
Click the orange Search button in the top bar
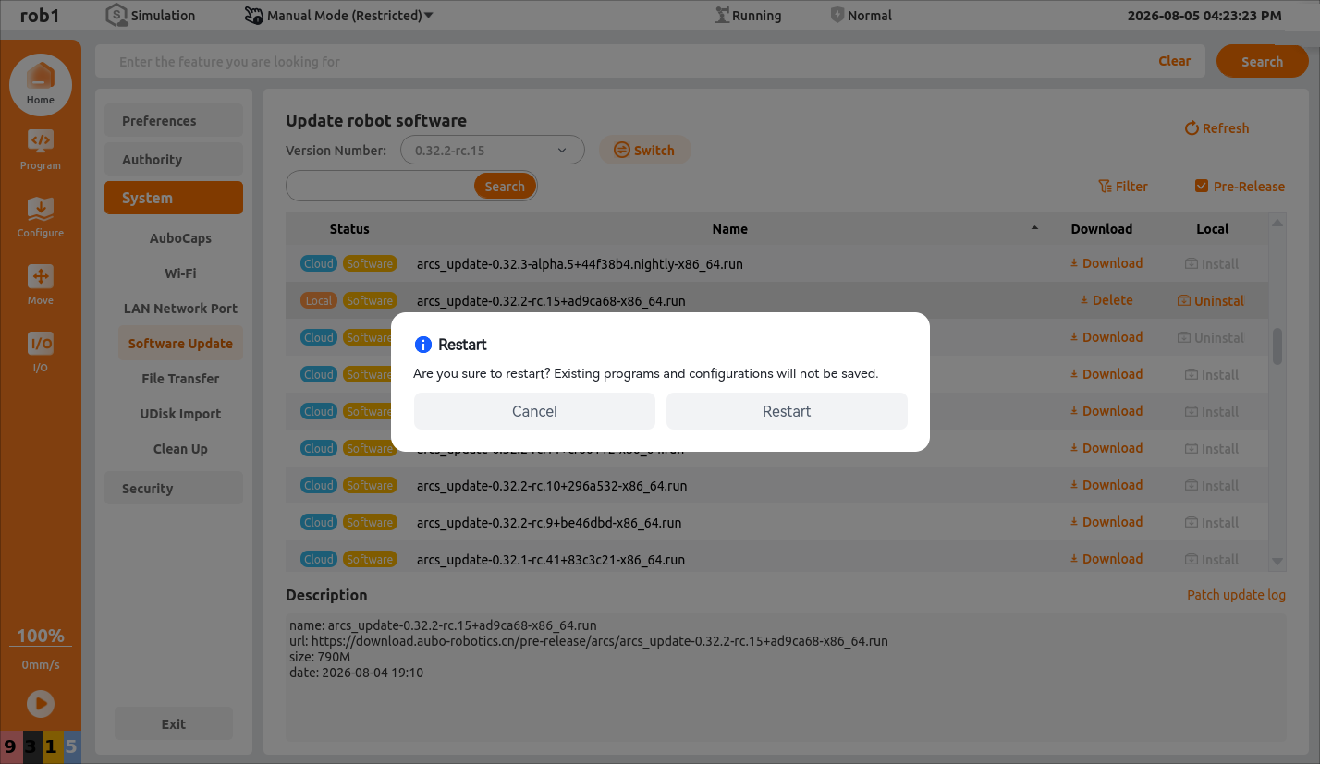point(1262,62)
